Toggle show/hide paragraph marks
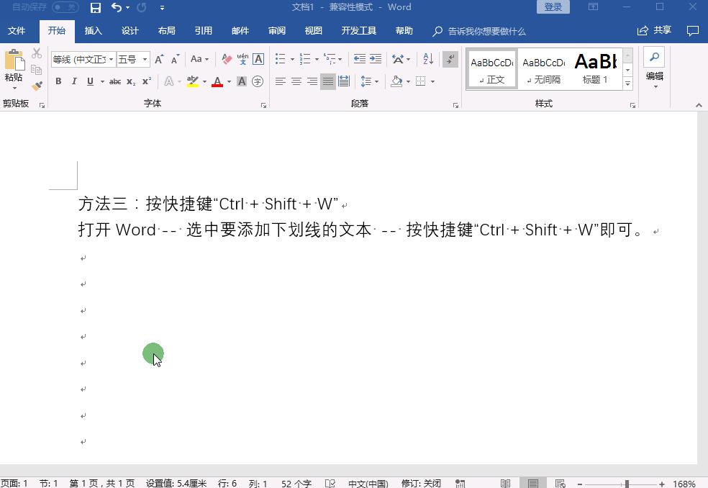708x488 pixels. point(451,59)
